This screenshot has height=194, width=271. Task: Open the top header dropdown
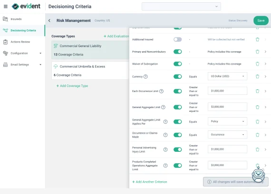181,7
